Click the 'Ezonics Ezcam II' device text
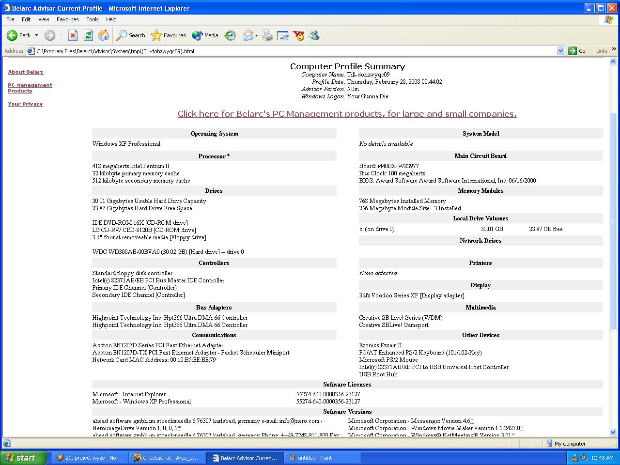The image size is (620, 465). (380, 345)
